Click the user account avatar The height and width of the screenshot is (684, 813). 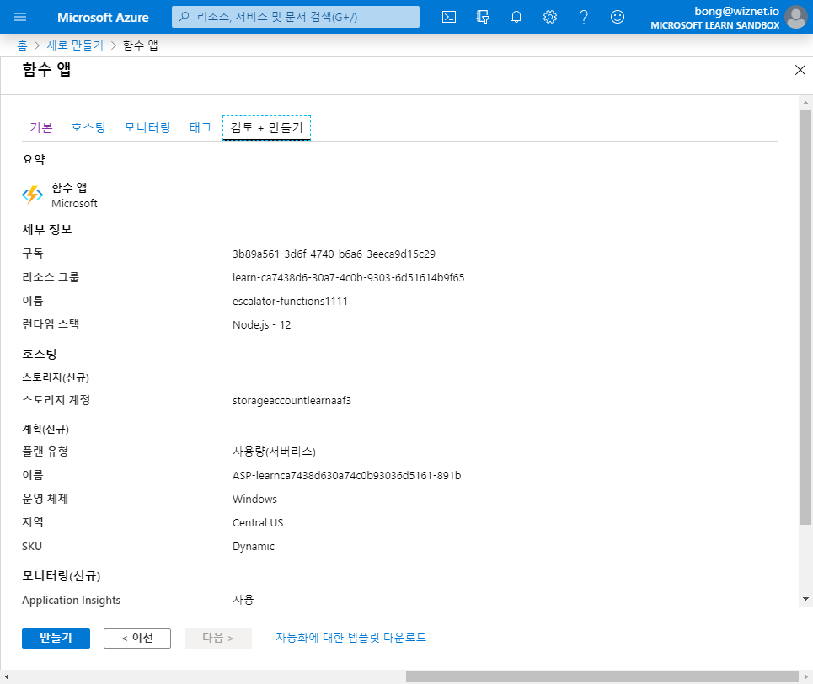click(796, 17)
